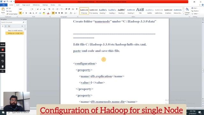Toggle subscript formatting
Image resolution: width=204 pixels, height=115 pixels.
(x=33, y=13)
